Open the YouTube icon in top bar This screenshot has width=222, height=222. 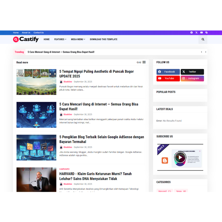[x=201, y=33]
